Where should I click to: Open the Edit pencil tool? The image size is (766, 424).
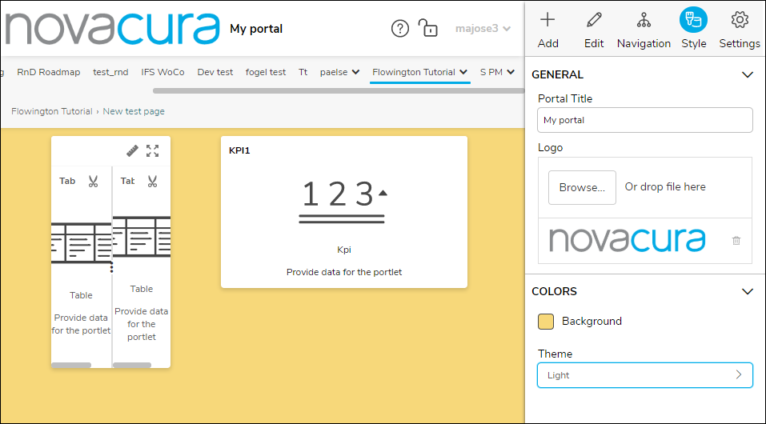pos(594,20)
